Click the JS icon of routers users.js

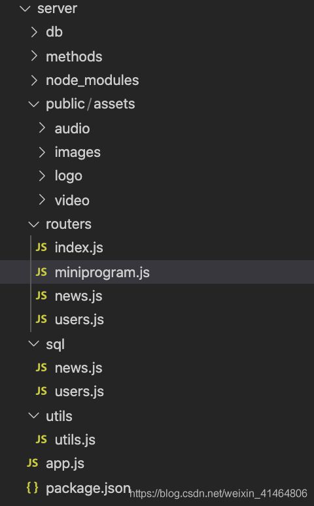(x=41, y=319)
